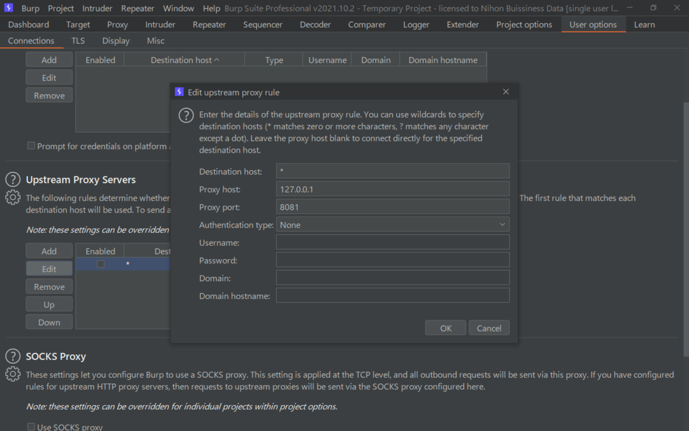Enable the Use SOCKS proxy checkbox
This screenshot has height=431, width=689.
coord(32,427)
